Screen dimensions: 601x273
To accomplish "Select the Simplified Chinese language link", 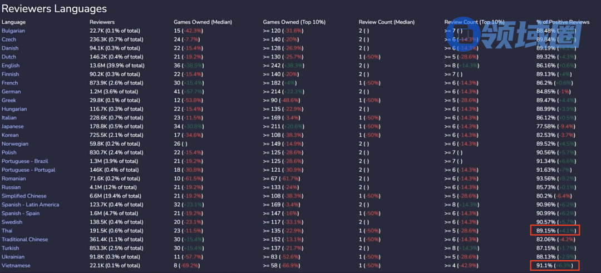I will (24, 196).
